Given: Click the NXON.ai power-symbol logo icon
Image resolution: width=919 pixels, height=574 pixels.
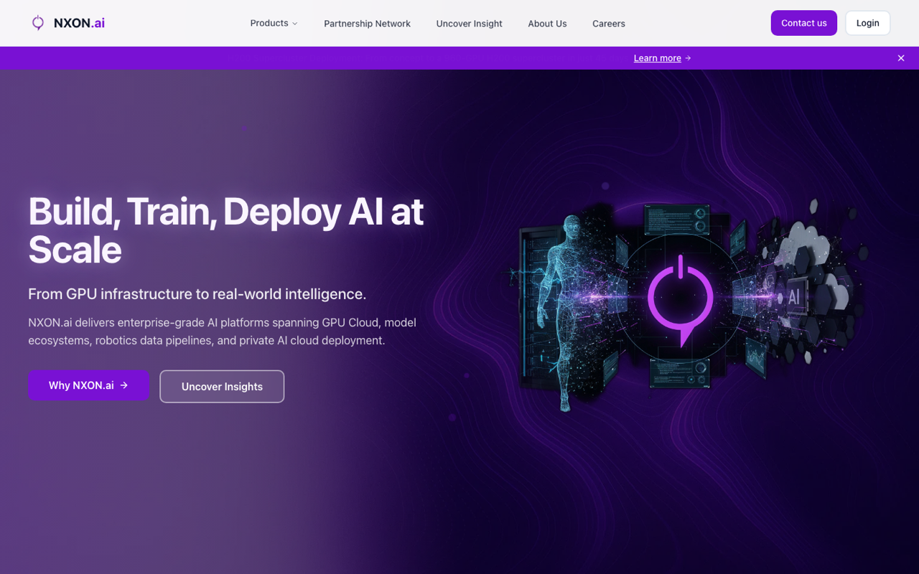Looking at the screenshot, I should point(38,23).
